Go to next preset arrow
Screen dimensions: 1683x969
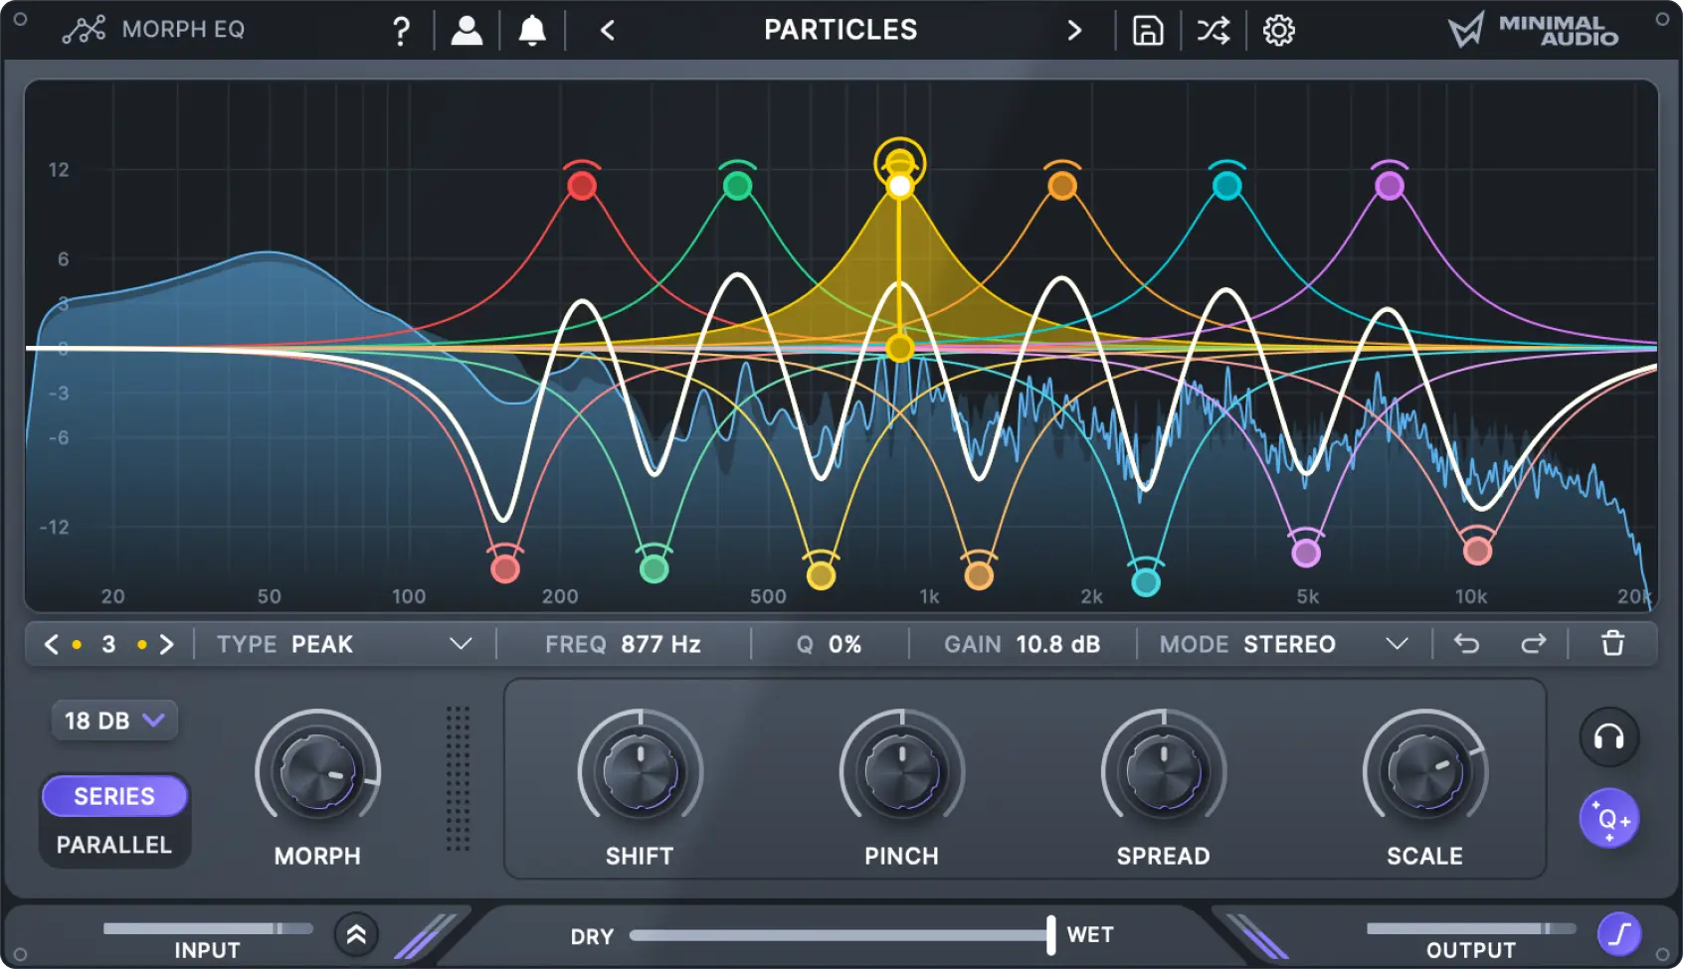(x=1074, y=31)
